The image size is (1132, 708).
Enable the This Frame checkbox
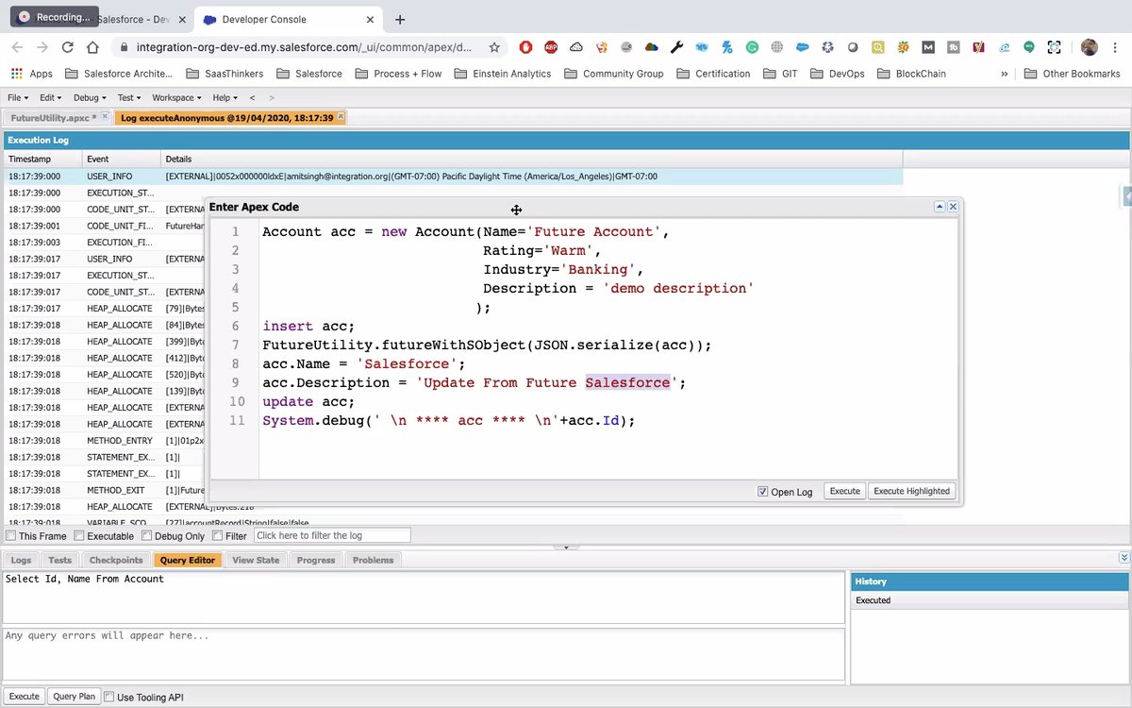point(10,536)
